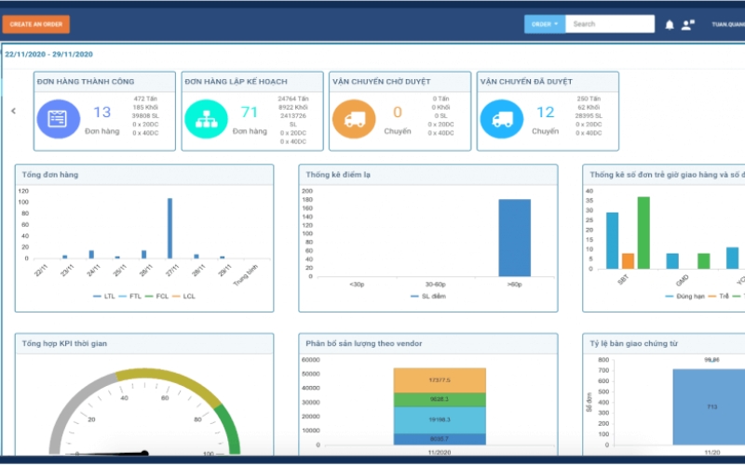Screen dimensions: 745x465
Task: Click the orange SBT late bar
Action: [628, 261]
